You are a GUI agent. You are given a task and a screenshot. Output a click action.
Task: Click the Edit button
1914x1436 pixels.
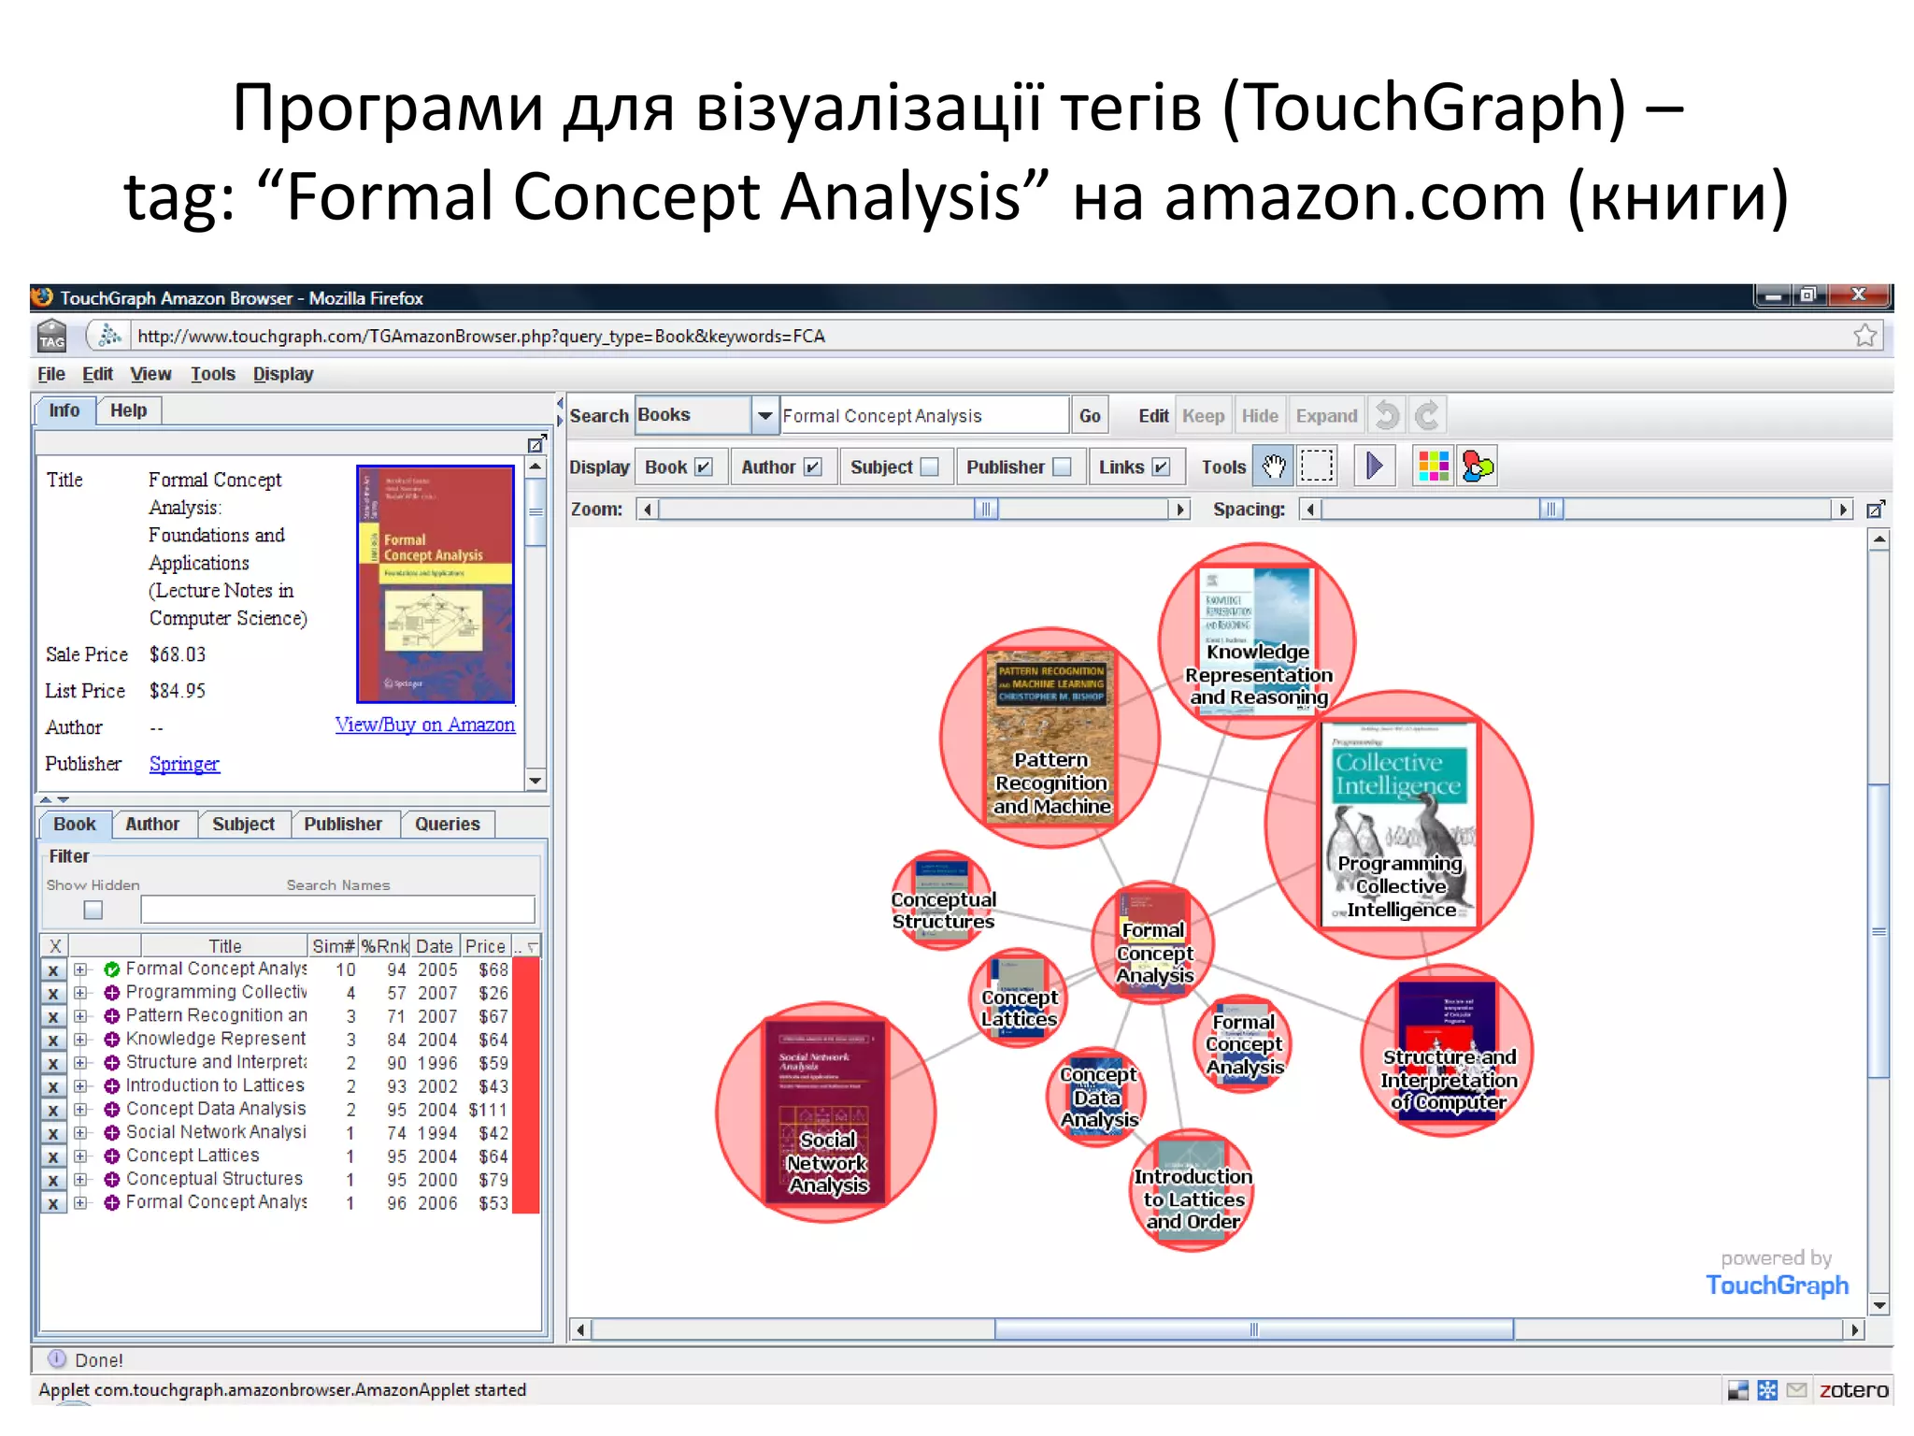(1153, 416)
